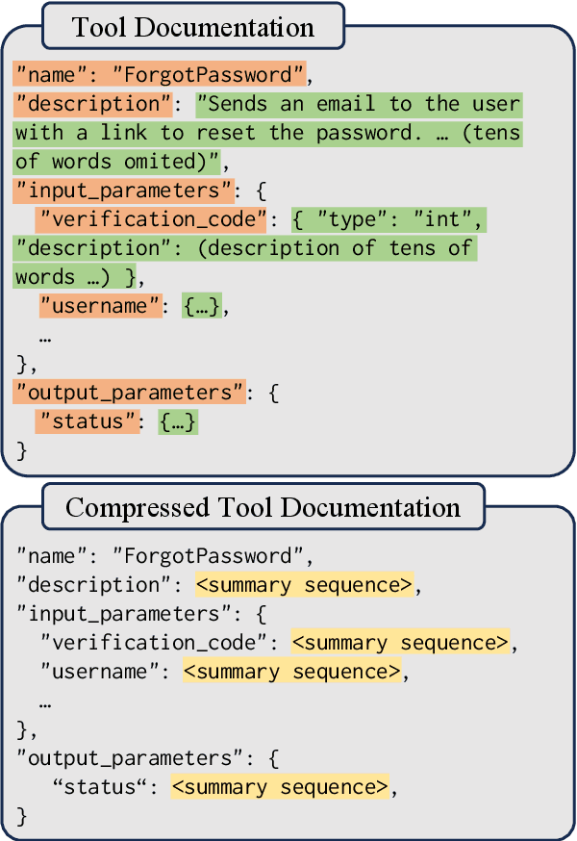Click the orange-highlighted "verification_code" key
This screenshot has height=841, width=577.
pyautogui.click(x=151, y=220)
